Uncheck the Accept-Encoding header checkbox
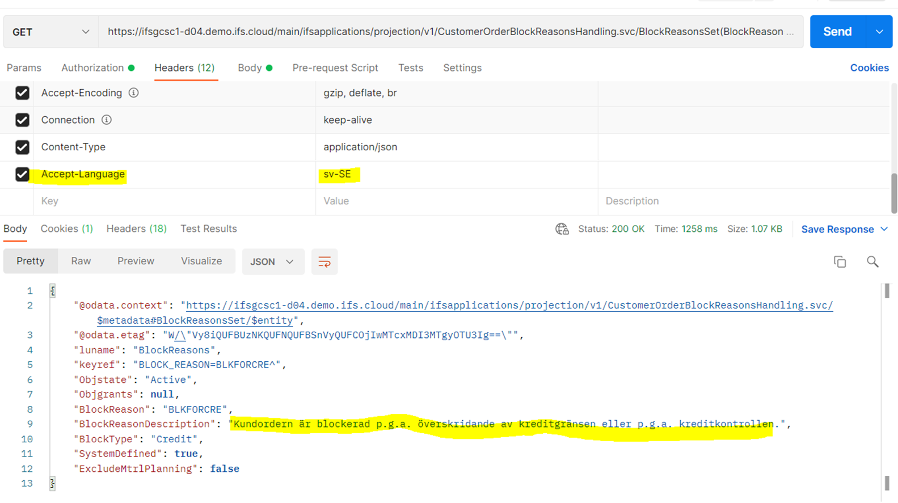The height and width of the screenshot is (503, 898). click(22, 93)
